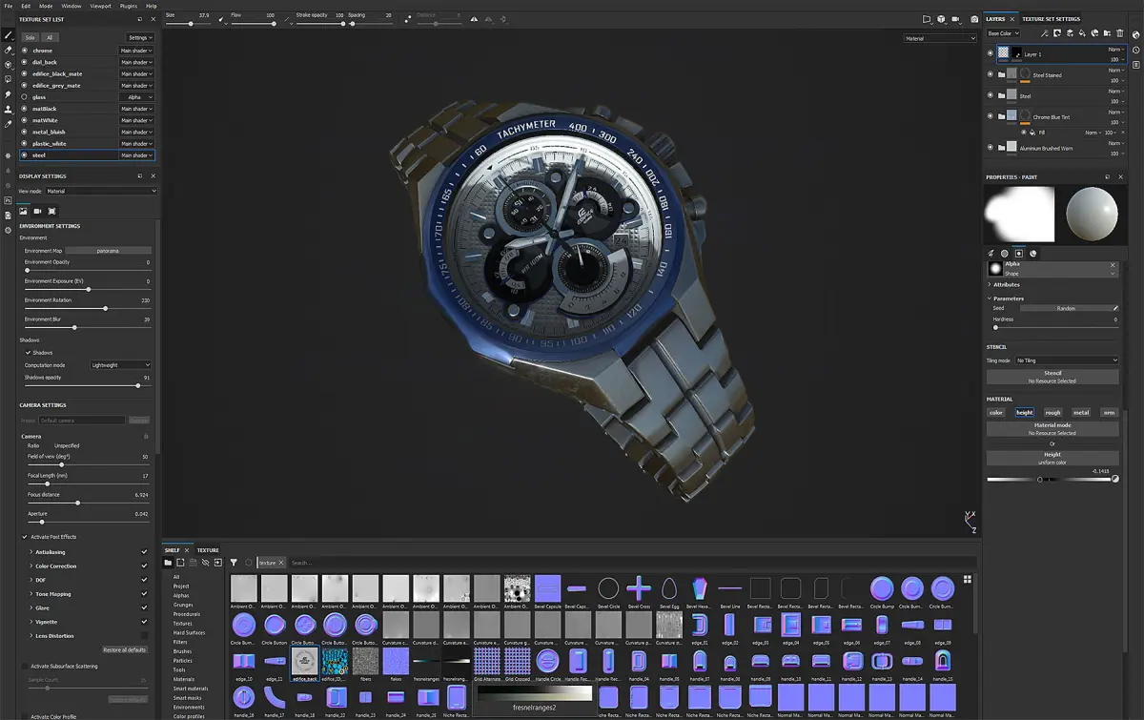Hide the Steel Stained layer
This screenshot has width=1144, height=720.
point(991,74)
